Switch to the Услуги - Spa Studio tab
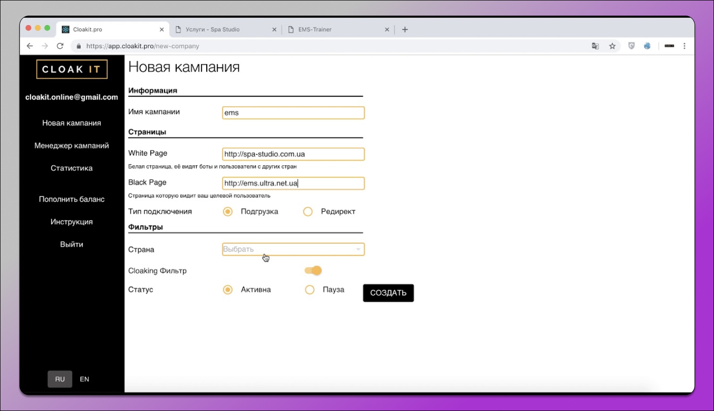 click(x=223, y=29)
